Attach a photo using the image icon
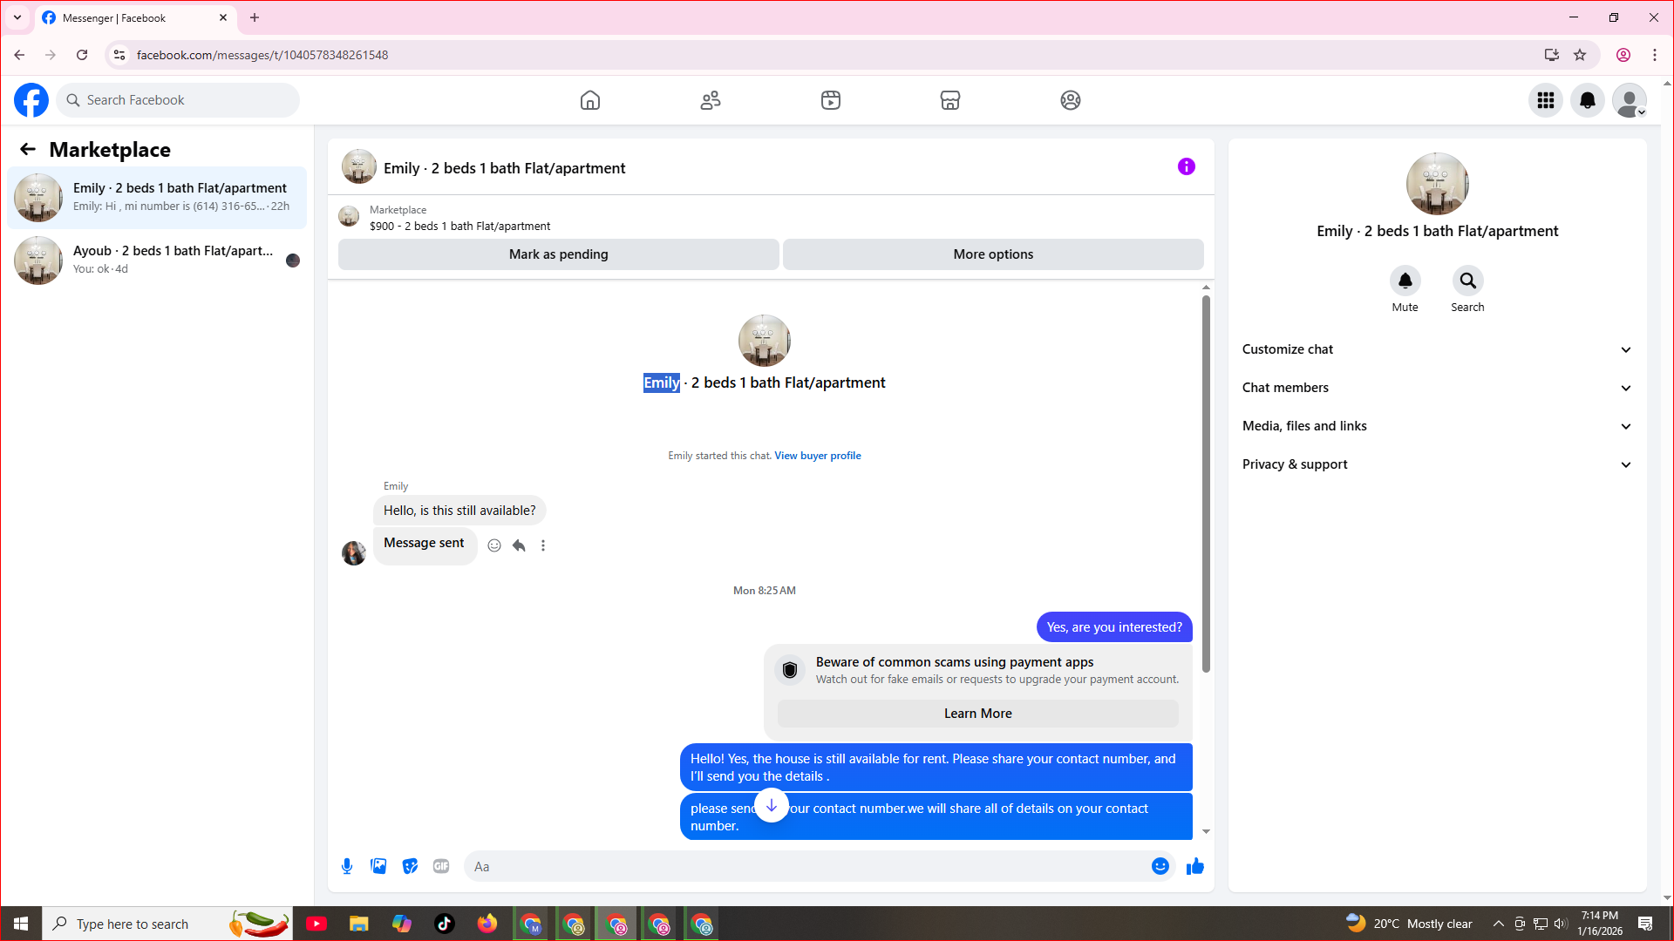 tap(378, 866)
